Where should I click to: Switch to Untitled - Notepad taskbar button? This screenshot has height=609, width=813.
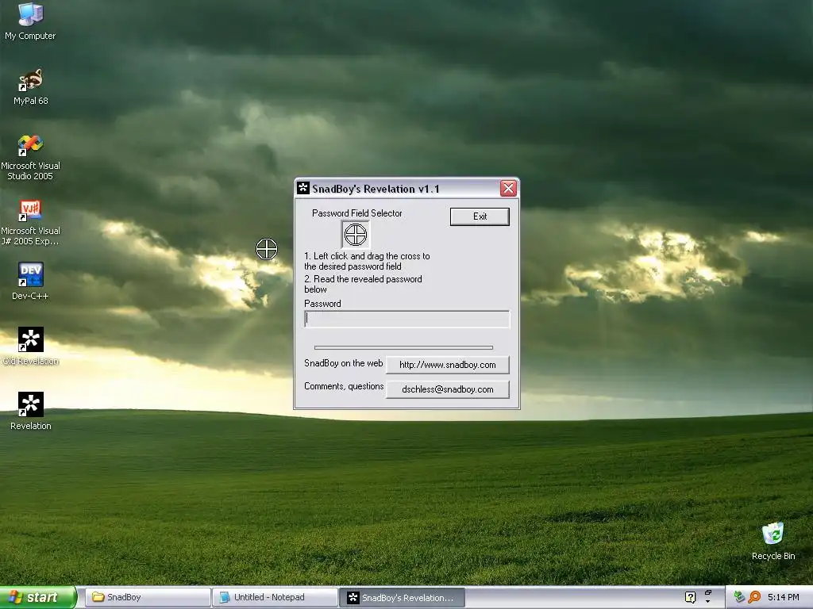(275, 597)
